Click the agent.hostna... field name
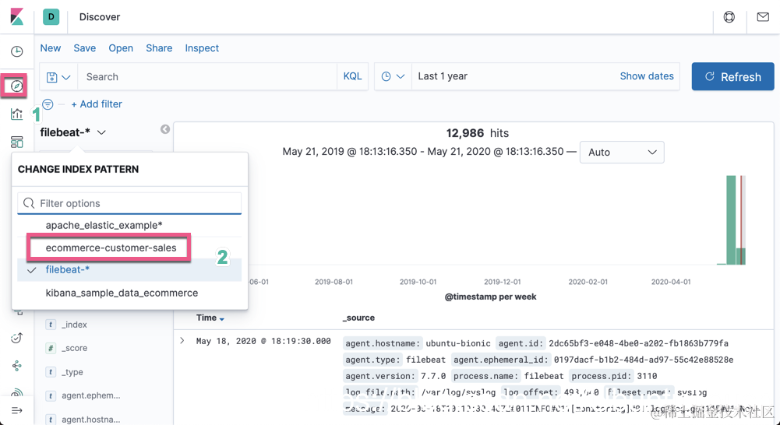This screenshot has width=780, height=425. pyautogui.click(x=91, y=420)
